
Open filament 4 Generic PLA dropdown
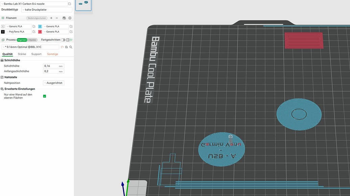coord(55,32)
